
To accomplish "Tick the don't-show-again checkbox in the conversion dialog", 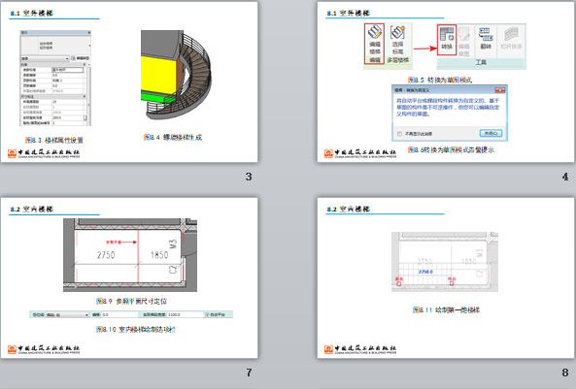I will (399, 134).
